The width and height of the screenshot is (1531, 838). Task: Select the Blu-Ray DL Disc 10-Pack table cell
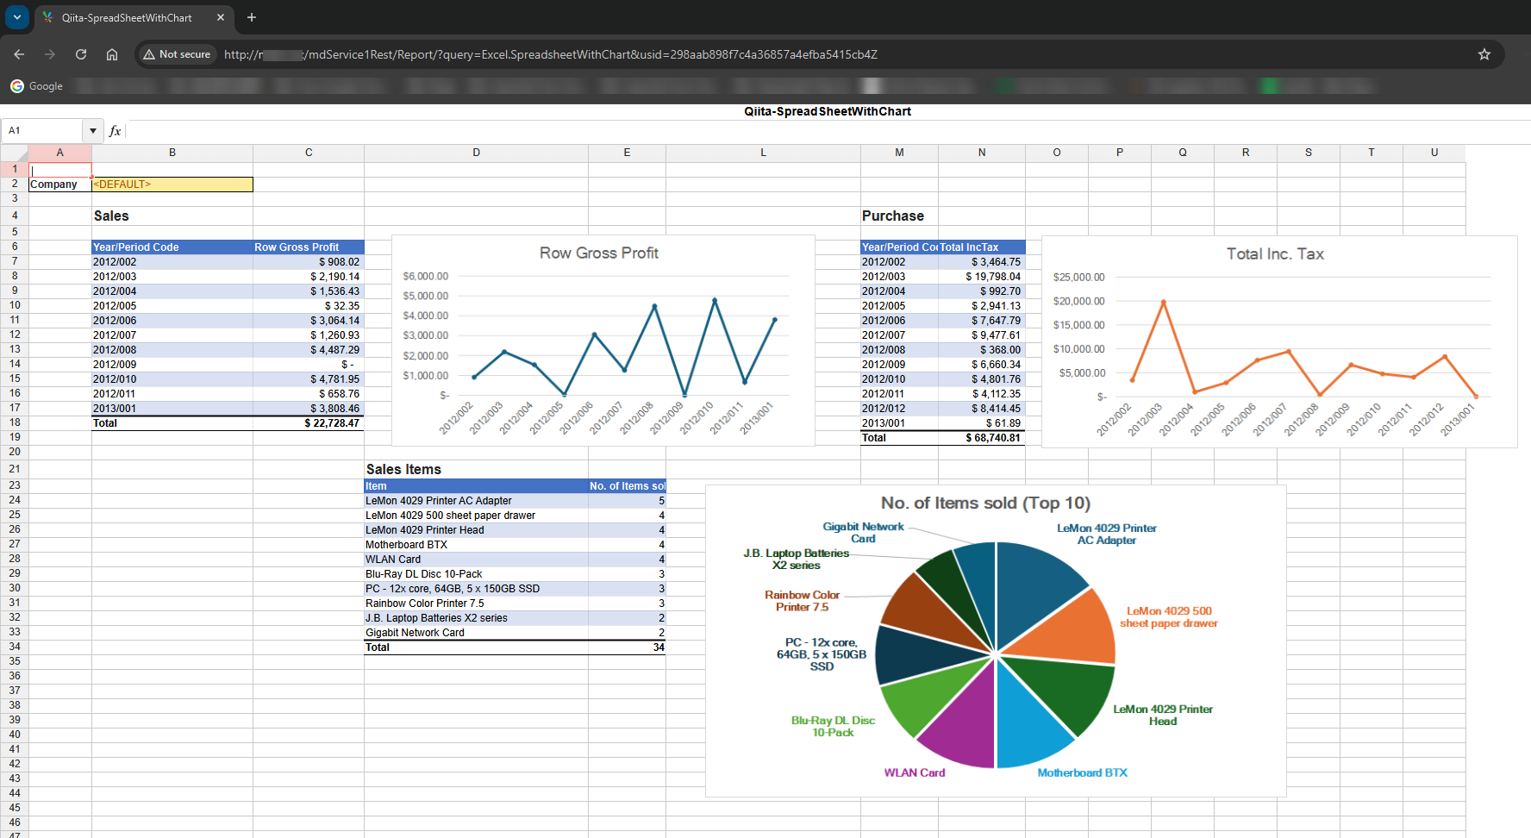tap(477, 574)
